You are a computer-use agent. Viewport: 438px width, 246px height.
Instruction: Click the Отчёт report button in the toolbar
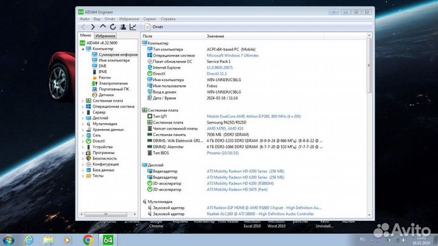click(154, 27)
